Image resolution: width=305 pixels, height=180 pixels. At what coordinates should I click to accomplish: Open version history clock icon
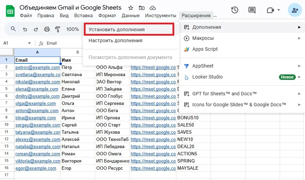tap(235, 10)
